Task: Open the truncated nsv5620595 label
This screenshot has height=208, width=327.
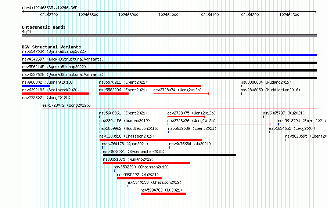Action: (x=306, y=136)
